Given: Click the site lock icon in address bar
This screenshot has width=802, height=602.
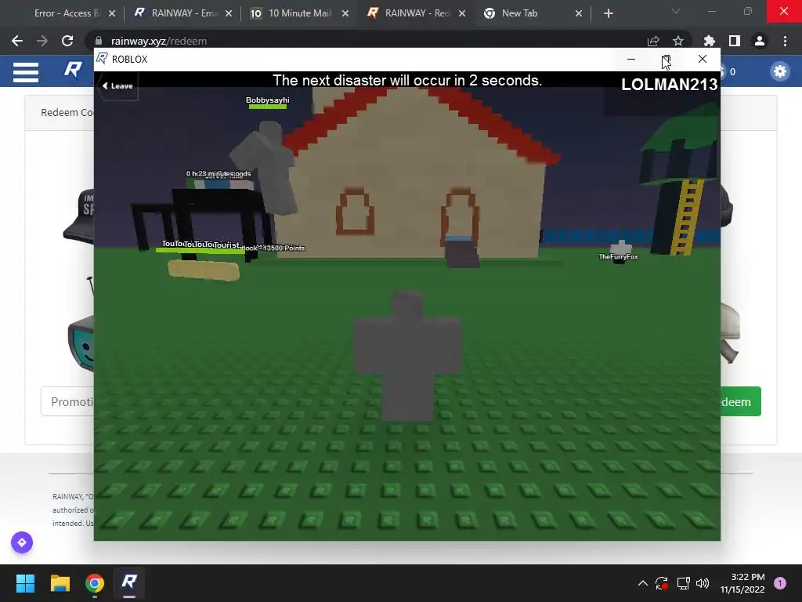Looking at the screenshot, I should (x=99, y=41).
